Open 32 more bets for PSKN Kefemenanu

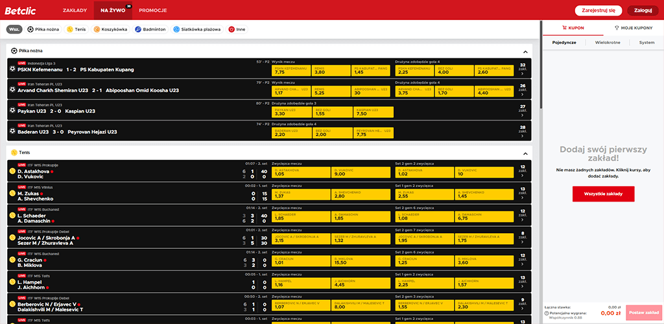(x=523, y=69)
